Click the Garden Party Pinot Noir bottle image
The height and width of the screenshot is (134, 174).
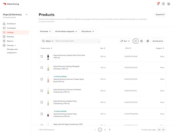[48, 56]
